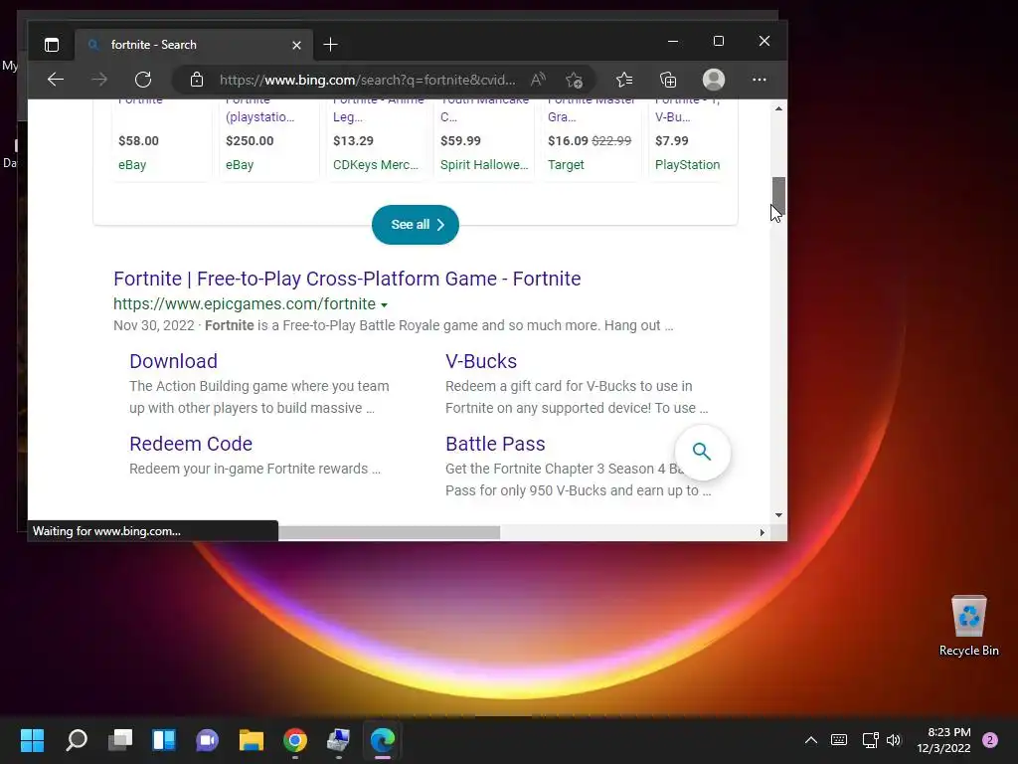Open the Collections panel
Image resolution: width=1018 pixels, height=764 pixels.
(x=668, y=80)
